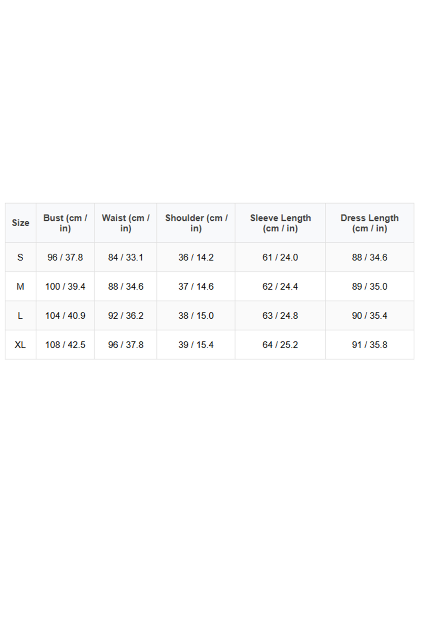Image resolution: width=421 pixels, height=632 pixels.
Task: Select the S size row label
Action: pyautogui.click(x=21, y=258)
